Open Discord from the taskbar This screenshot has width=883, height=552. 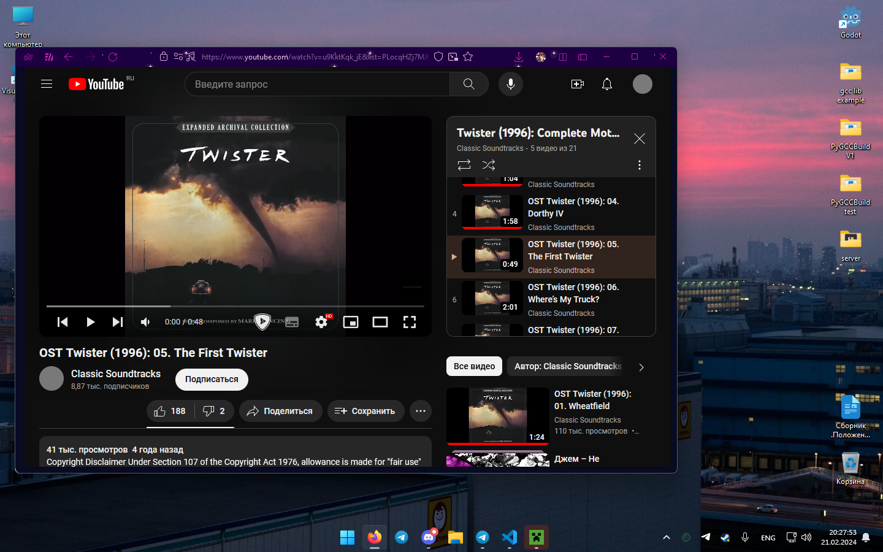tap(429, 537)
